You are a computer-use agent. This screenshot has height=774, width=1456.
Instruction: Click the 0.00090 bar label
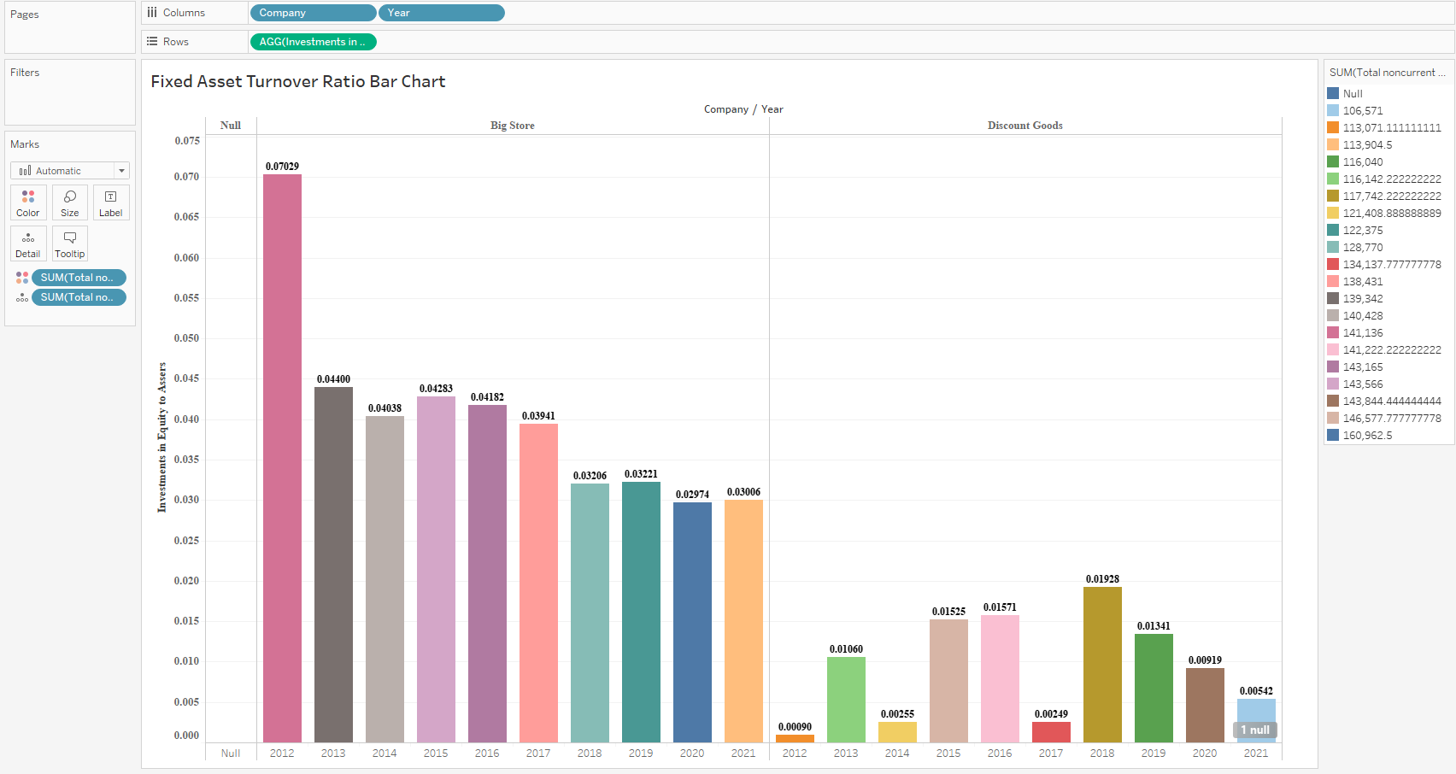click(795, 727)
